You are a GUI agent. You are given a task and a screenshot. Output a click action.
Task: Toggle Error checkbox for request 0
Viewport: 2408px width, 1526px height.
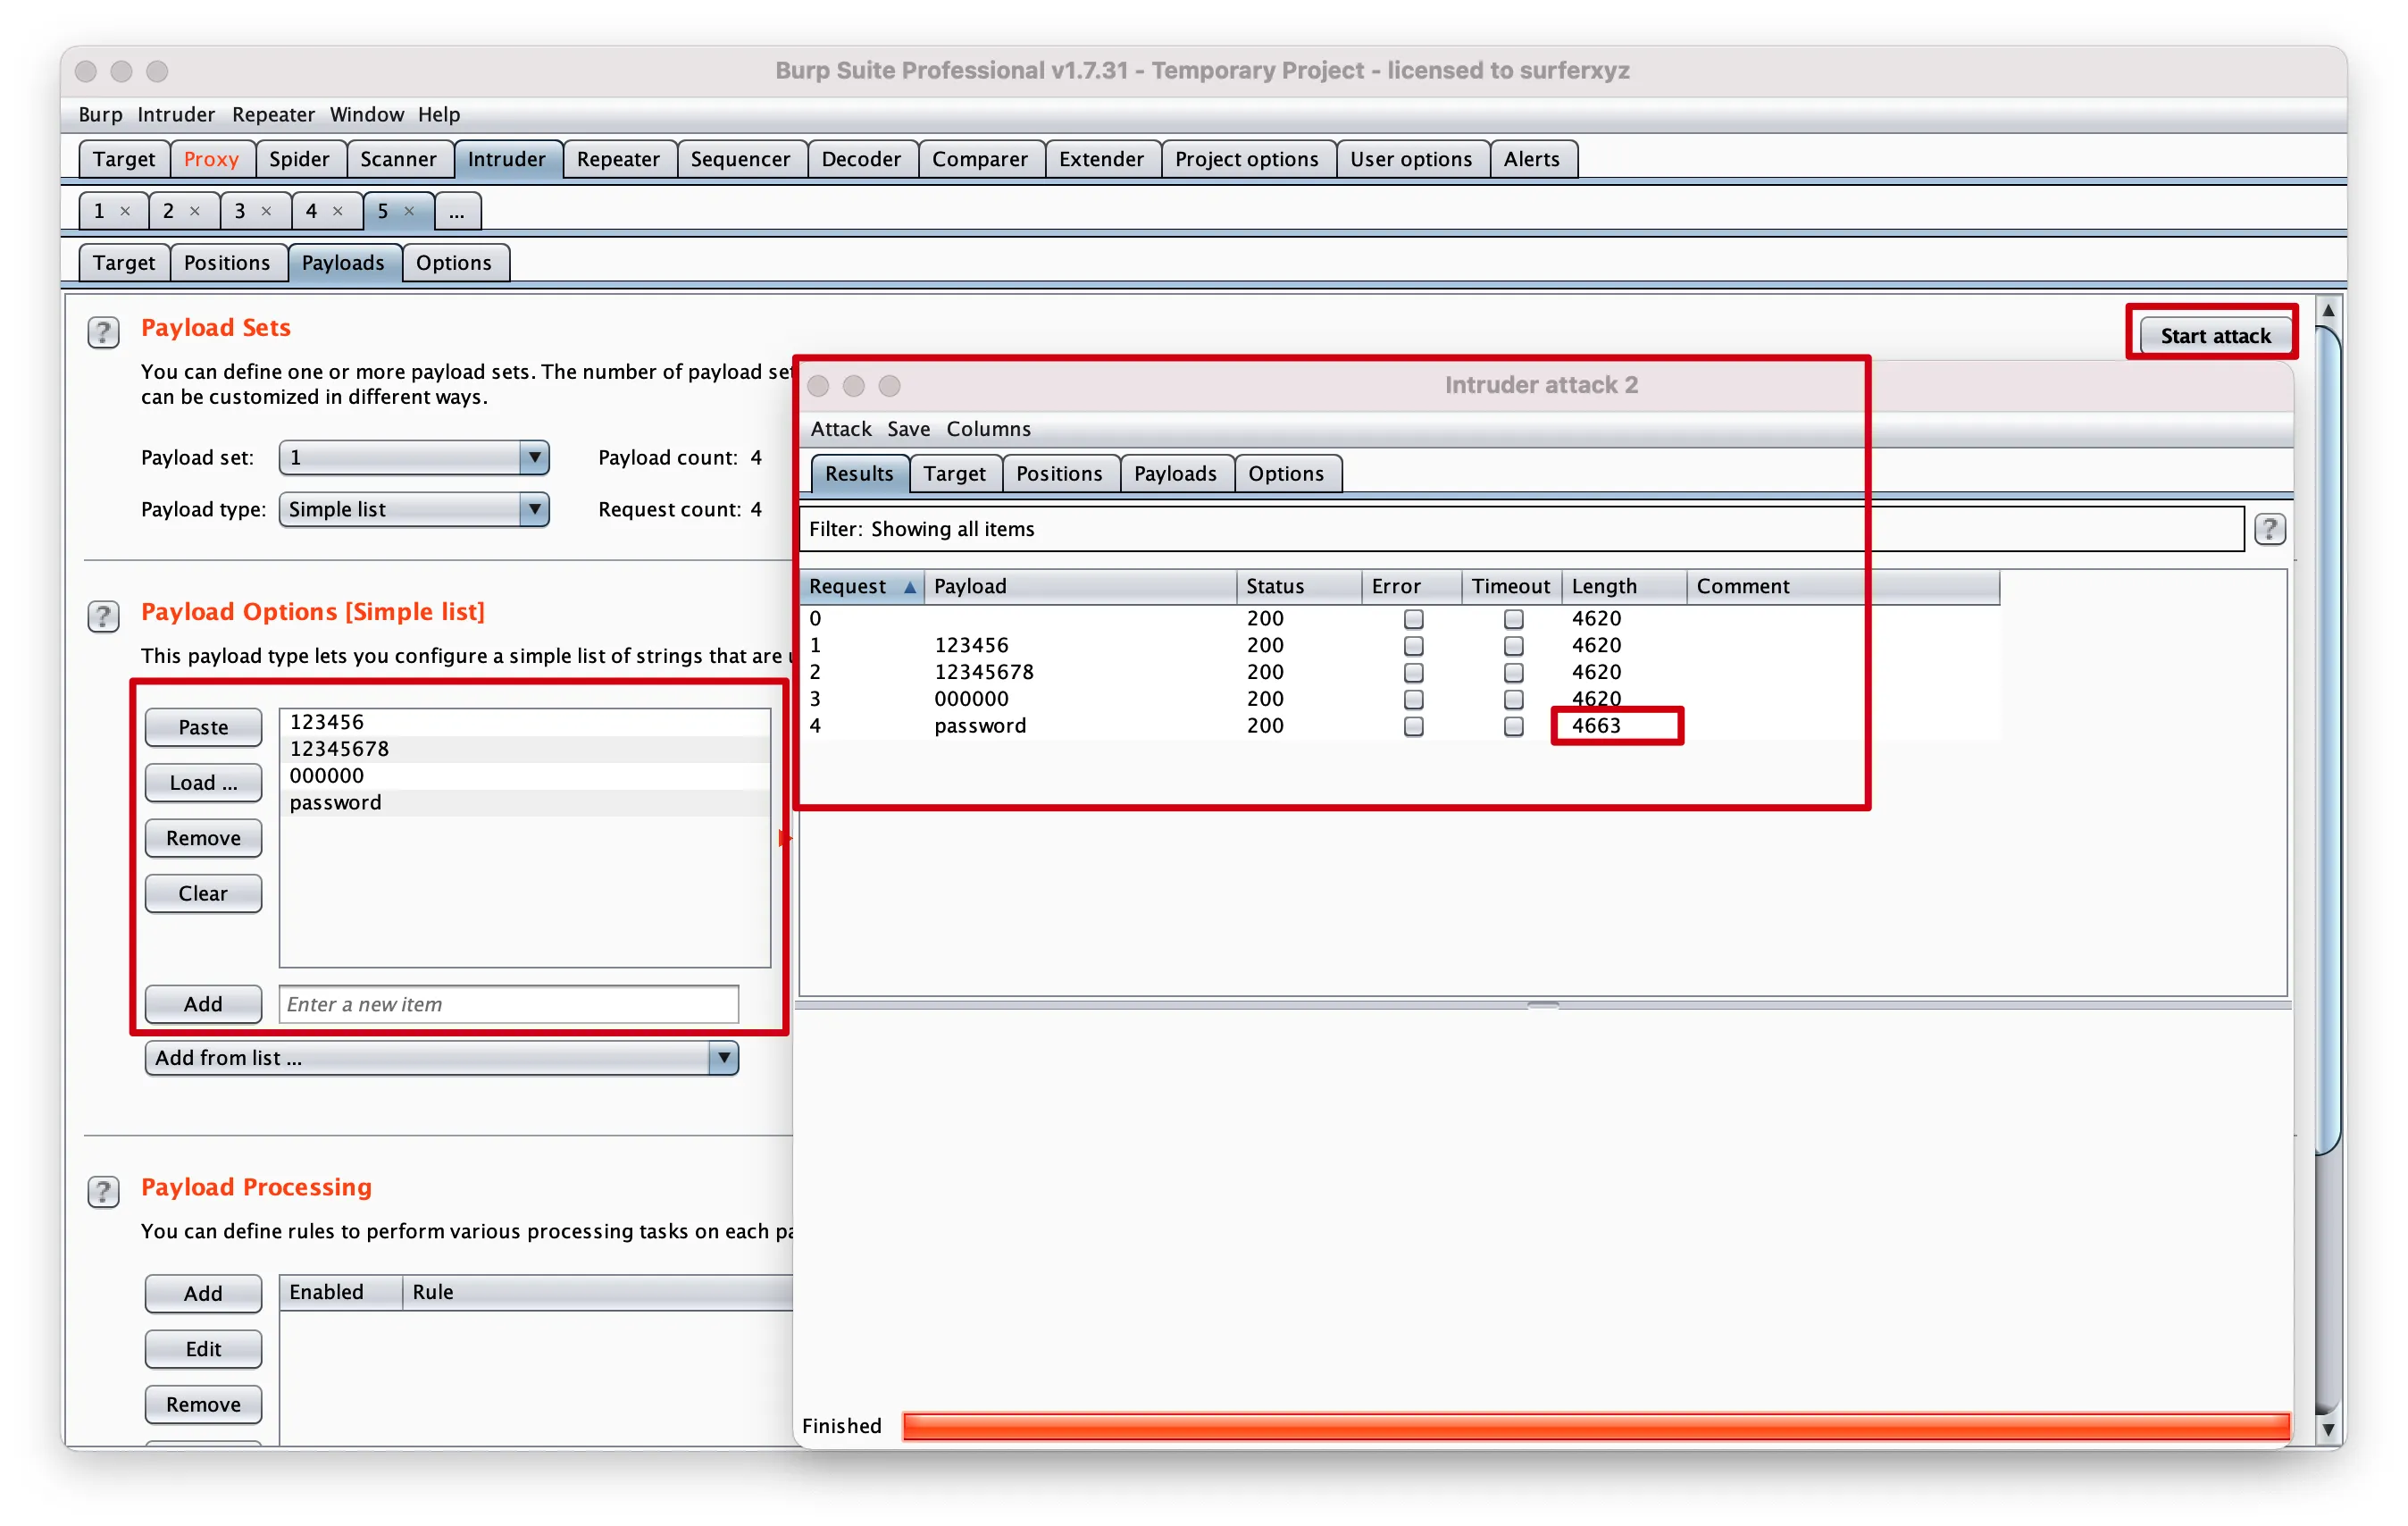pyautogui.click(x=1413, y=619)
